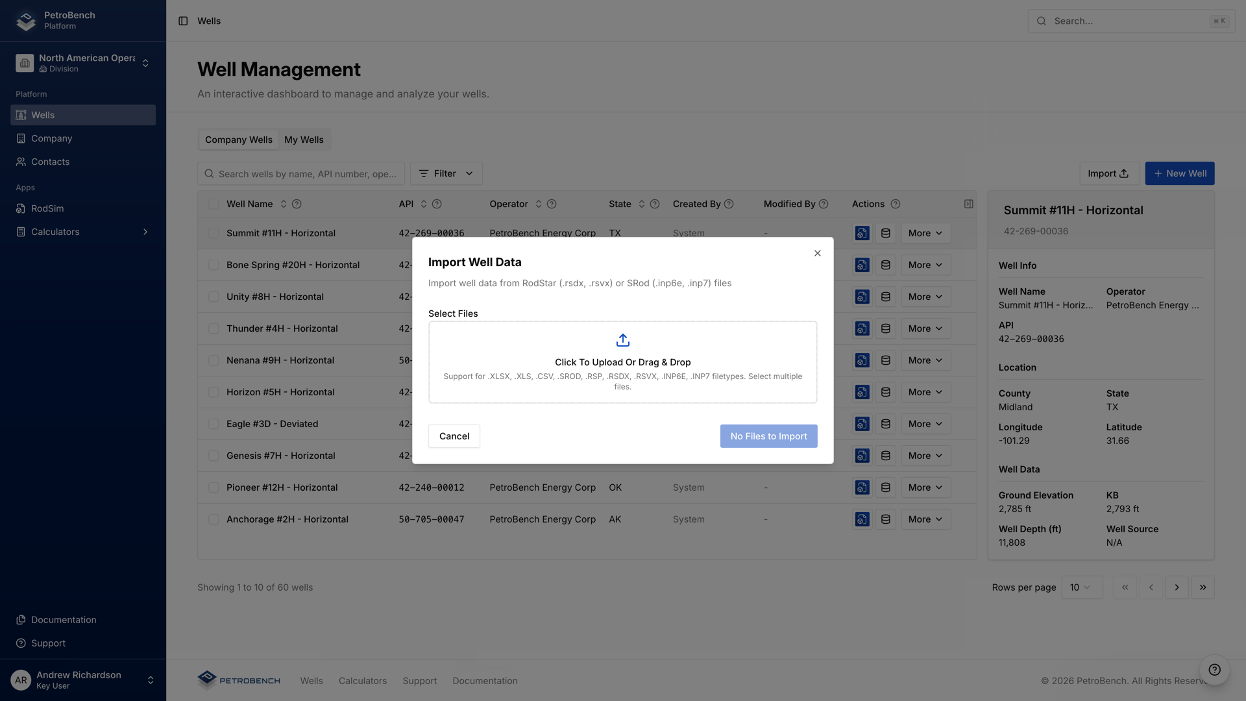The width and height of the screenshot is (1246, 701).
Task: Open the More actions dropdown for Genesis #7H
Action: pos(925,455)
